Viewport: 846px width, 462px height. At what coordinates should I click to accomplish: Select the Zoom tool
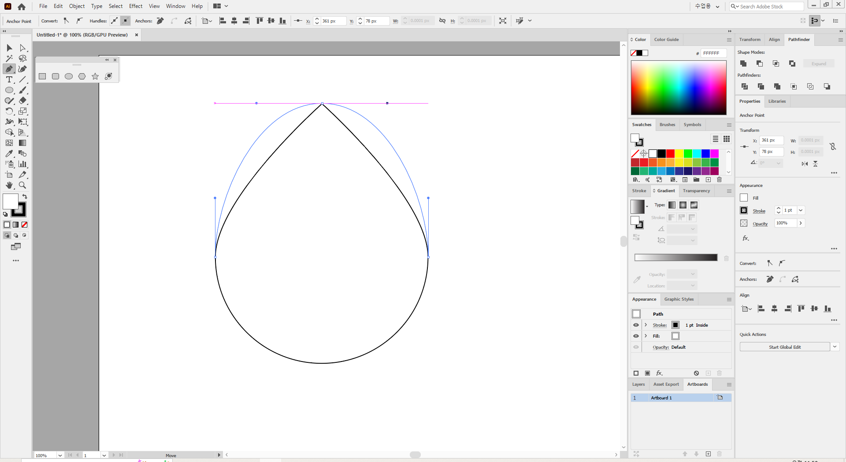[x=22, y=185]
